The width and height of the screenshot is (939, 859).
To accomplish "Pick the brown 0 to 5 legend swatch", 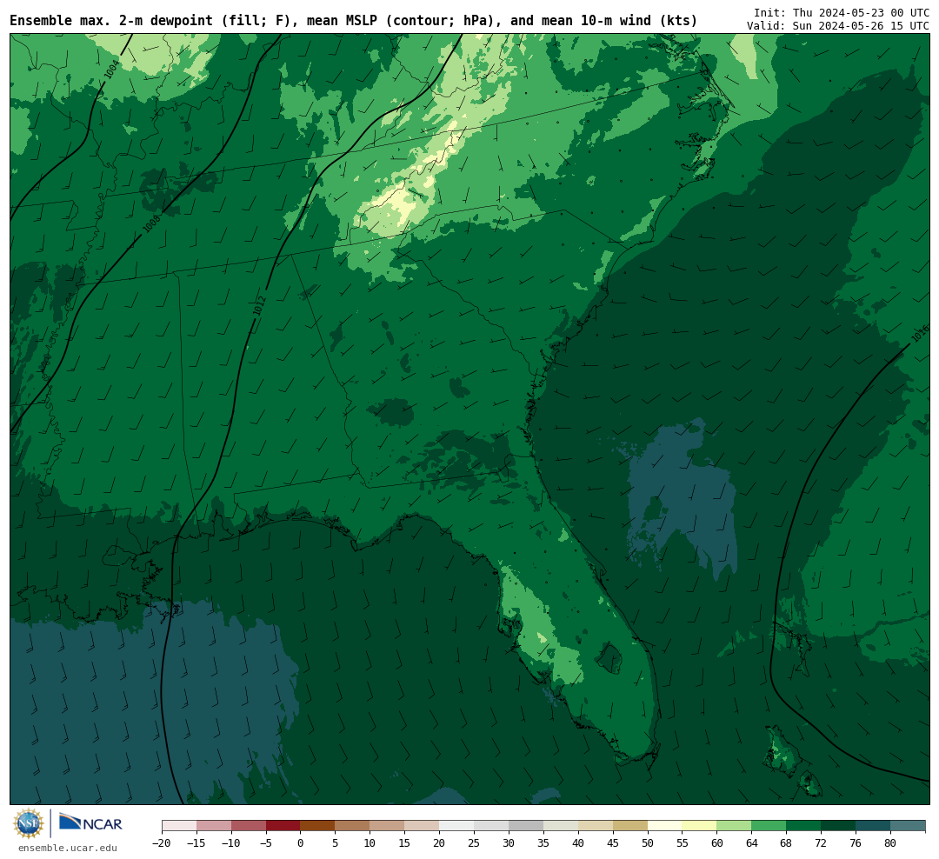I will (317, 826).
